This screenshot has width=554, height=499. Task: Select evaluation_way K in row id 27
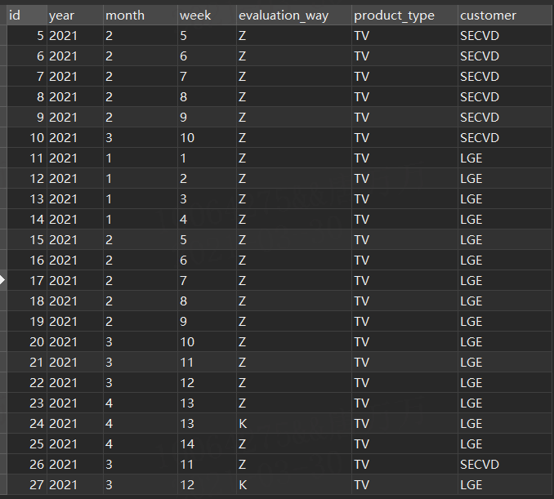click(294, 484)
